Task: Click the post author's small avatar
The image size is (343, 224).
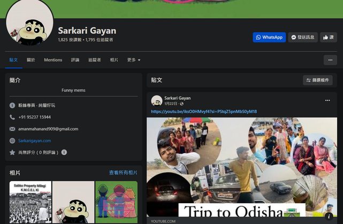Action: point(156,101)
